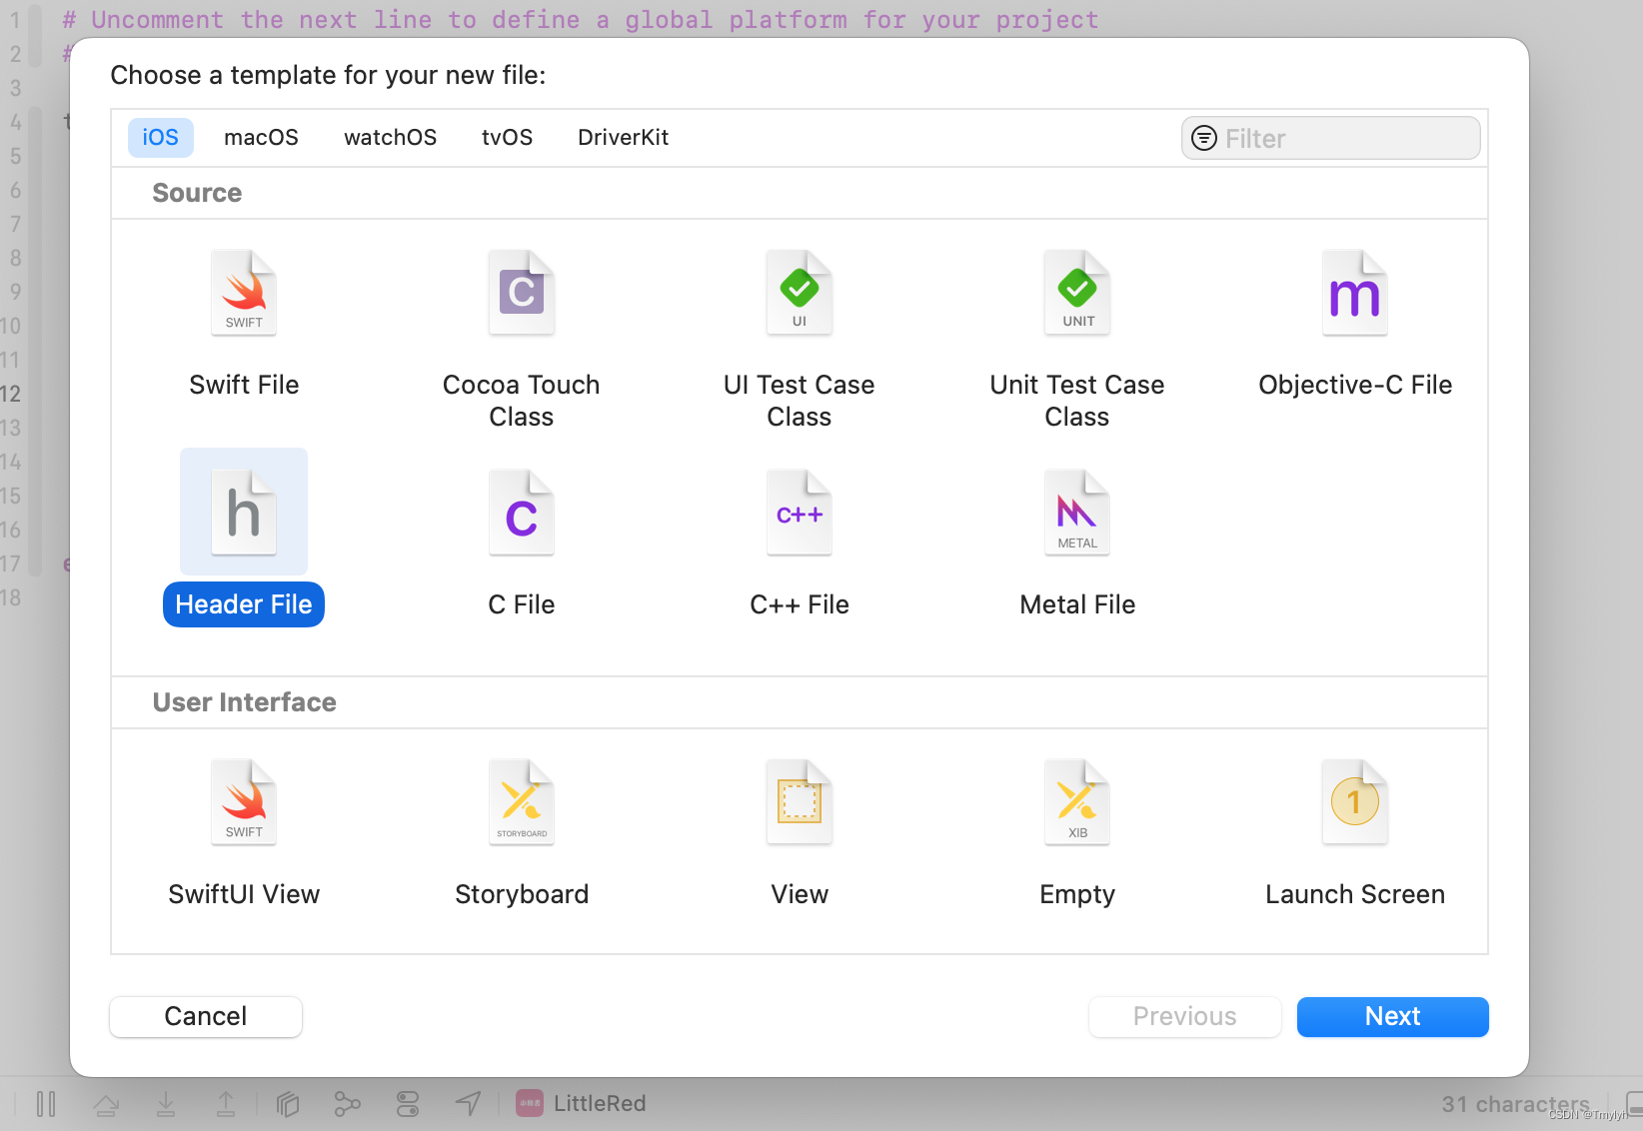Select the Storyboard template icon

point(522,802)
